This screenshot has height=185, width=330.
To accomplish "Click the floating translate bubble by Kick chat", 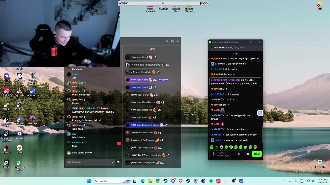I will (260, 113).
